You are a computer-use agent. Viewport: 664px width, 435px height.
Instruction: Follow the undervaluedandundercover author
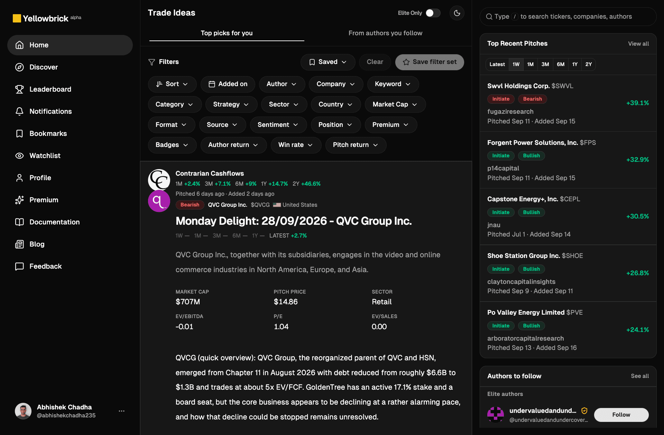point(621,415)
